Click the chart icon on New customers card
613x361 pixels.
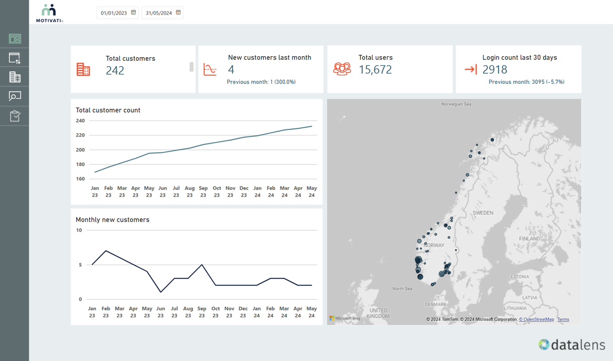210,69
